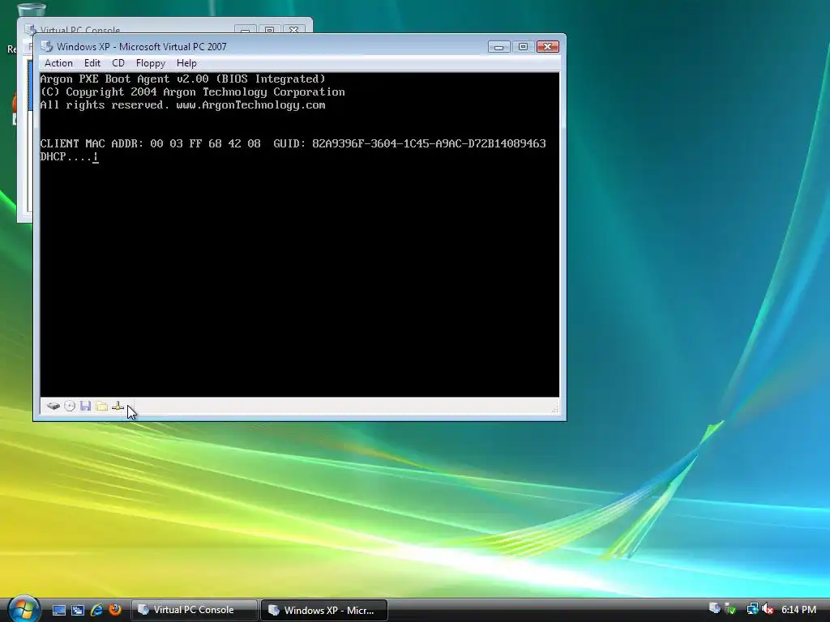Click inside the virtual machine screen

(x=300, y=234)
